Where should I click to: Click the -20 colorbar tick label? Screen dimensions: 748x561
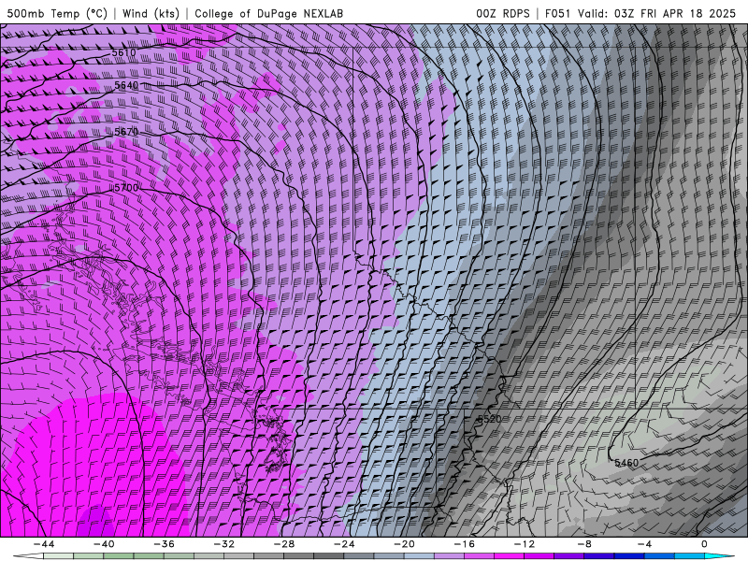coord(404,544)
